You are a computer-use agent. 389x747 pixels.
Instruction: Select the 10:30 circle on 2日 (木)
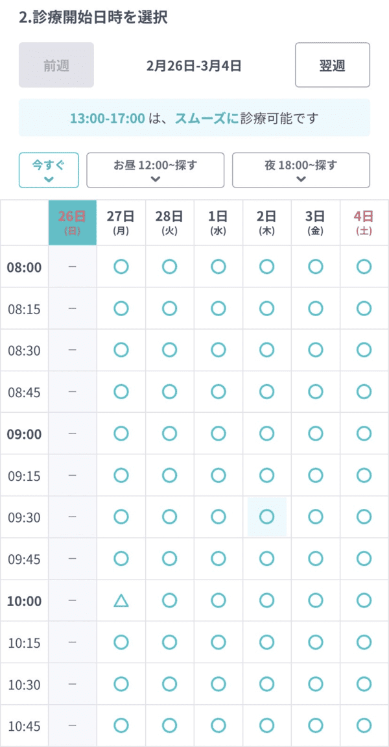click(x=266, y=683)
